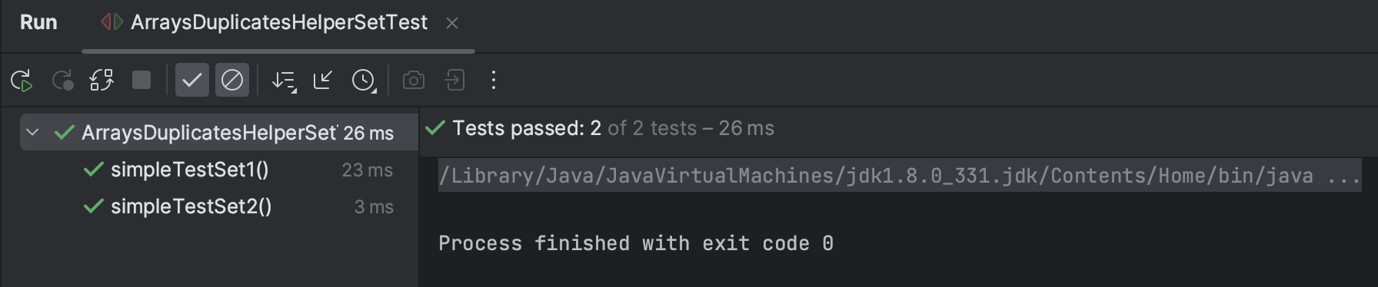Collapse the ArraysDuplicatesHelperSet tree node
Viewport: 1378px width, 287px height.
pyautogui.click(x=32, y=132)
